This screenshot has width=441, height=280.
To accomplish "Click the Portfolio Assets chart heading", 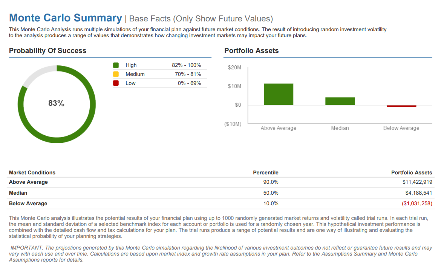I will tap(251, 51).
